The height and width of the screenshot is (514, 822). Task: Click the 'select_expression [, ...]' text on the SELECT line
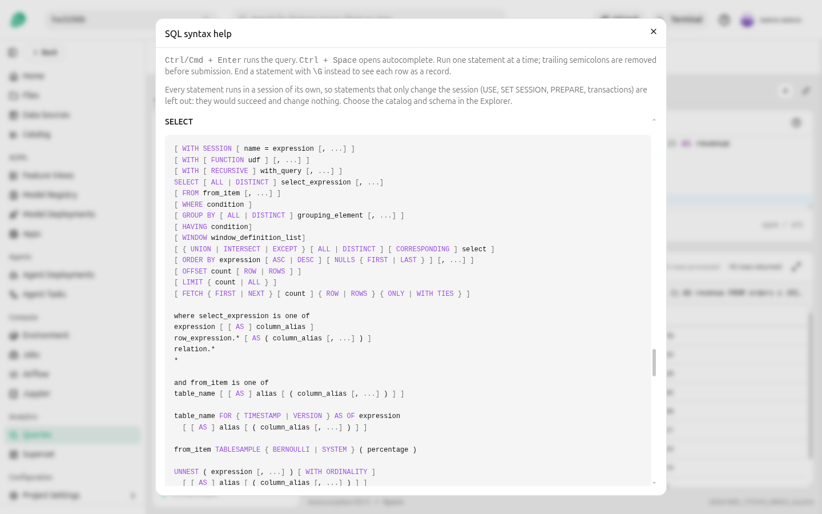[x=332, y=182]
